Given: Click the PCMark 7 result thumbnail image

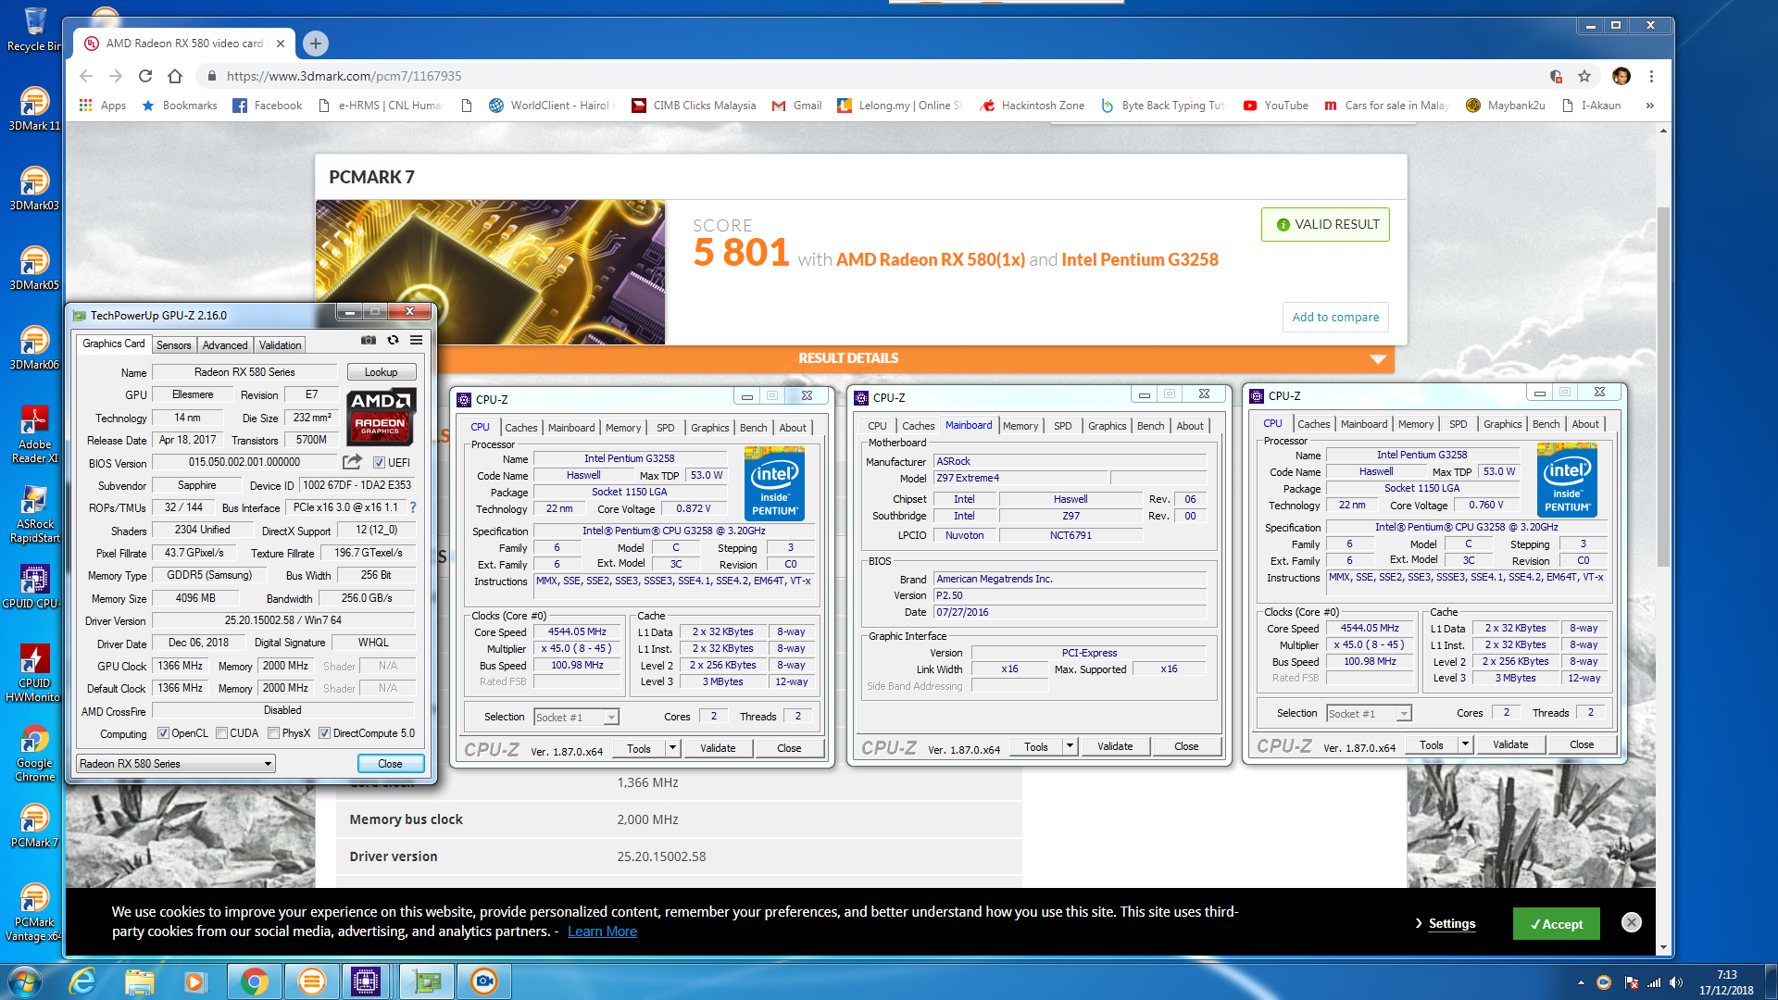Looking at the screenshot, I should click(x=491, y=272).
